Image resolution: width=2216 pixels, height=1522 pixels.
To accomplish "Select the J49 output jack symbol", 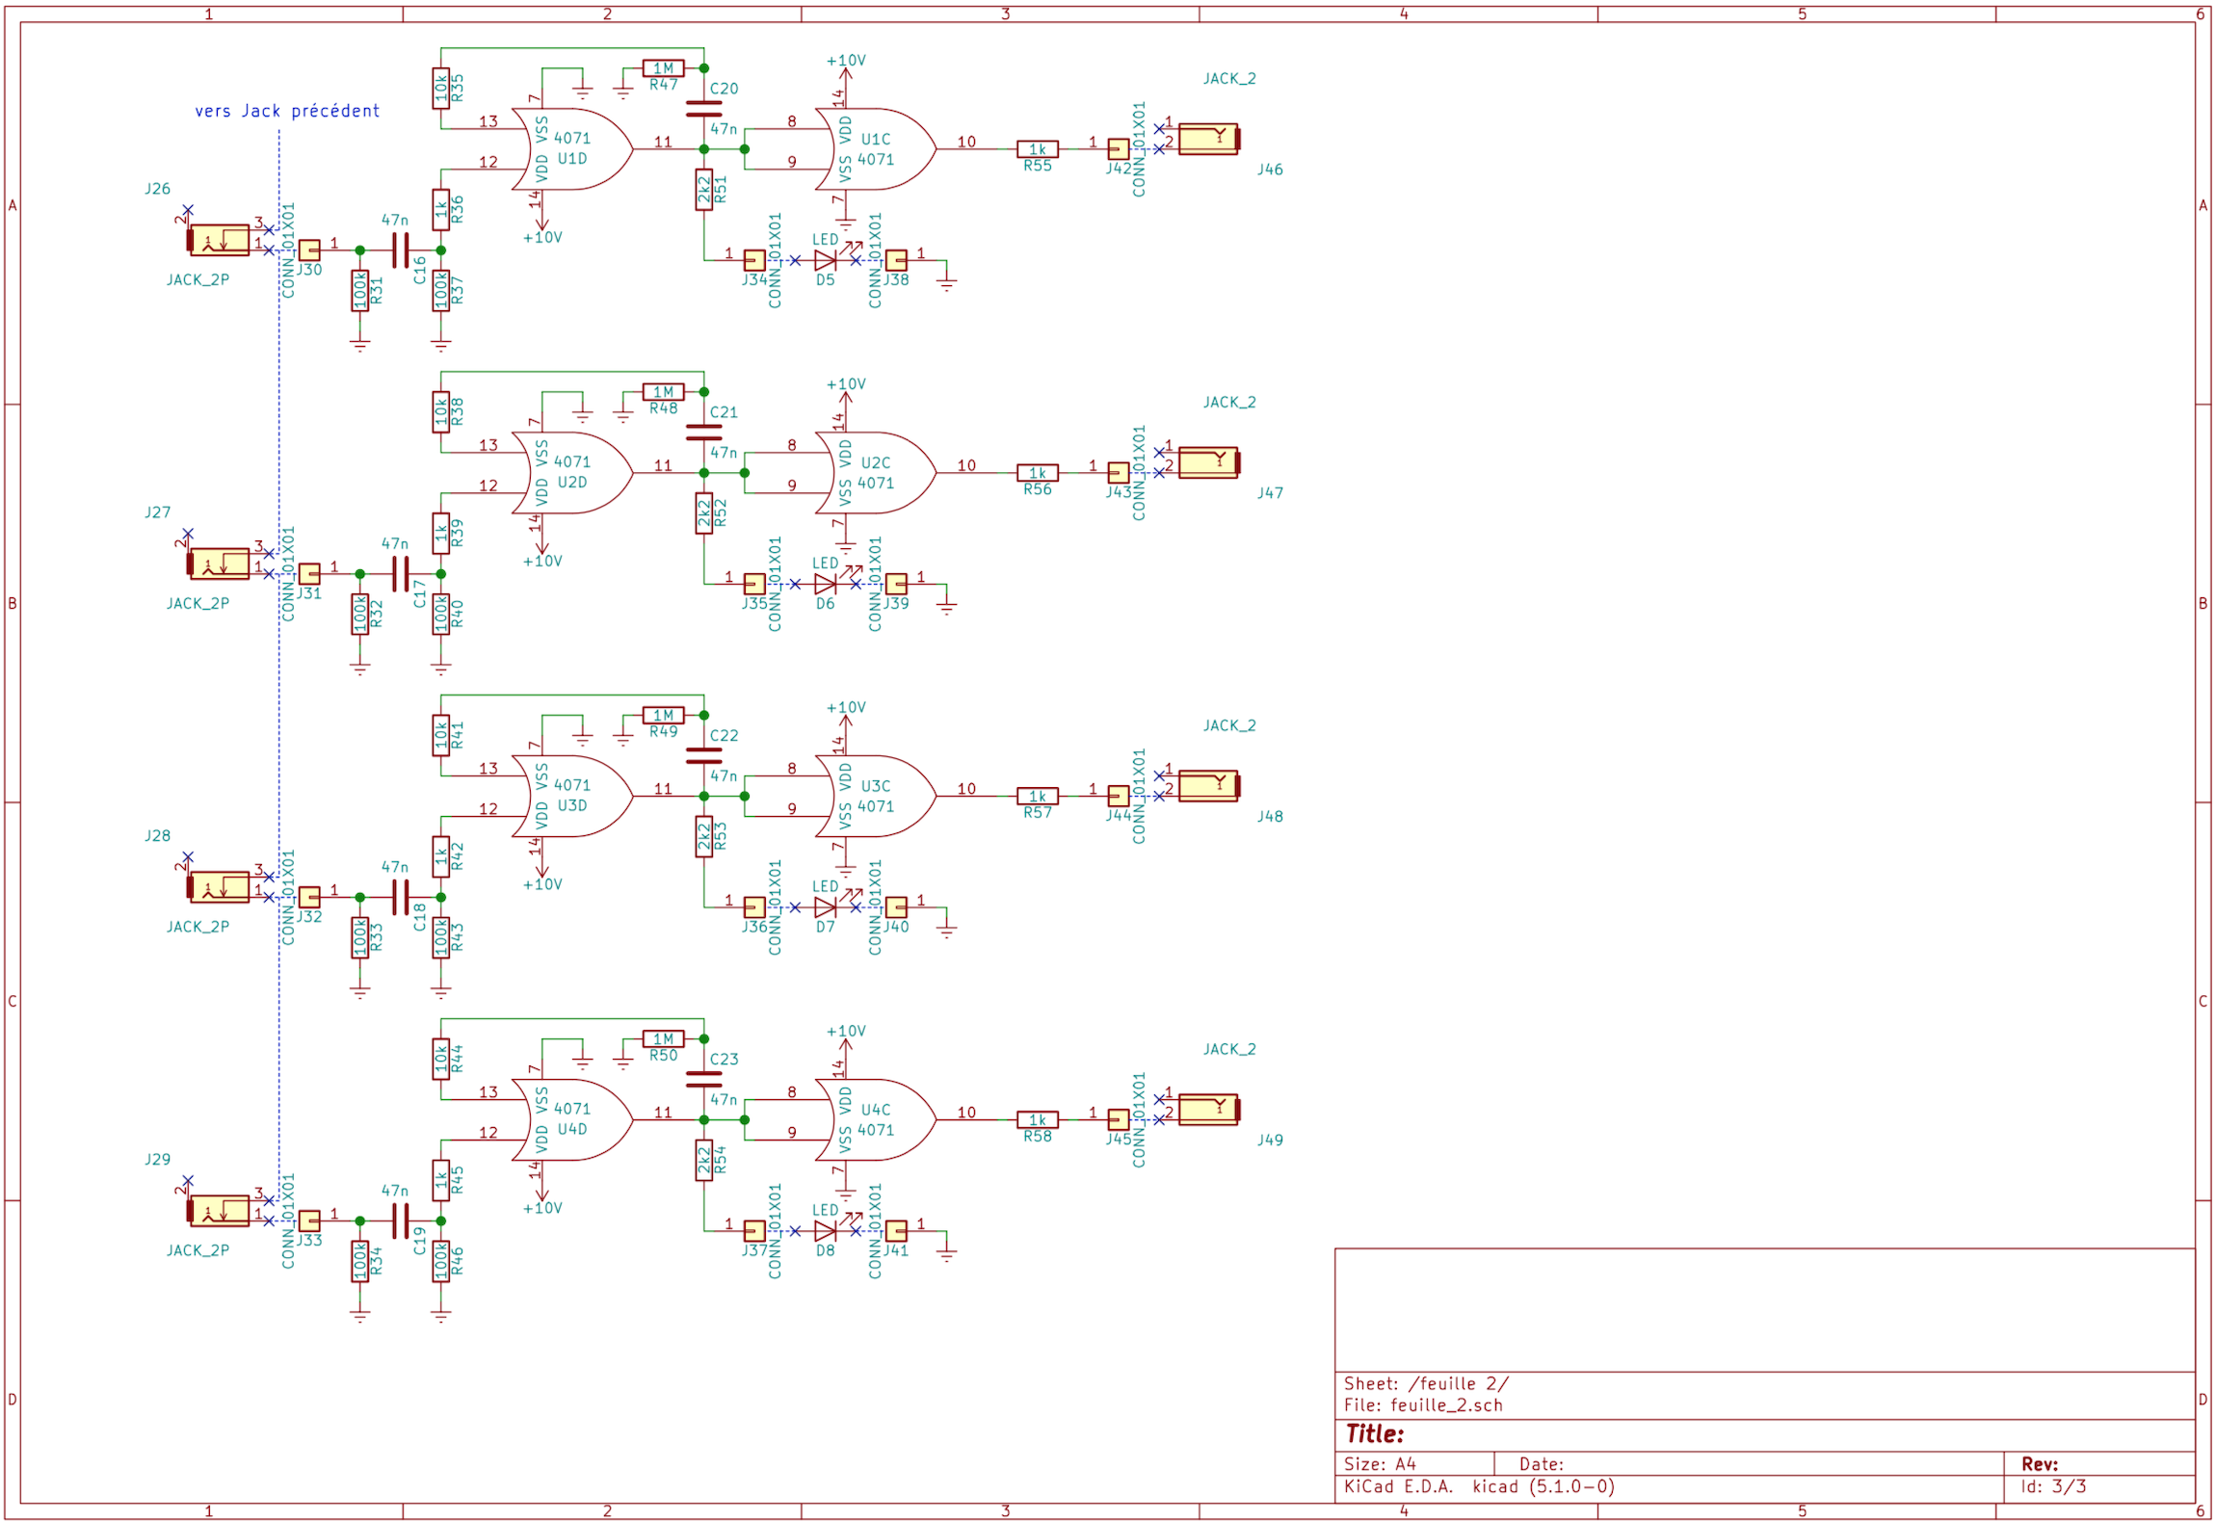I will (x=1207, y=1109).
